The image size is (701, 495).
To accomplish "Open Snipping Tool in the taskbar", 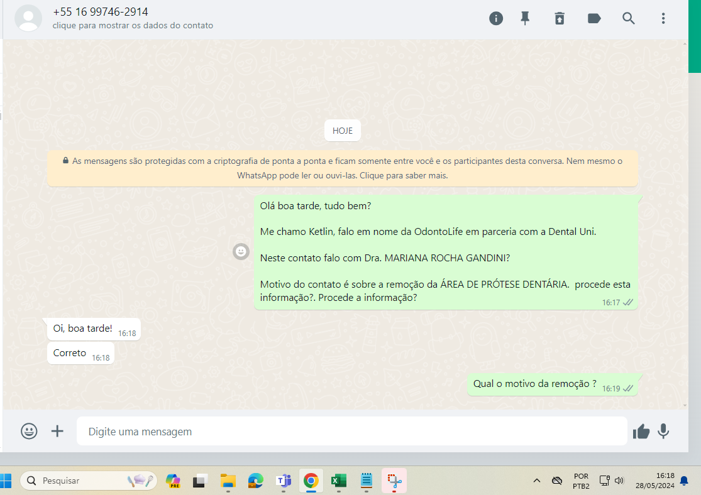I will [394, 481].
